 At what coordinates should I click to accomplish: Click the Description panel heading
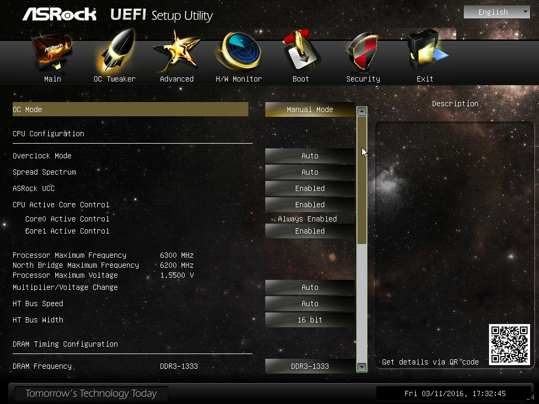click(455, 104)
